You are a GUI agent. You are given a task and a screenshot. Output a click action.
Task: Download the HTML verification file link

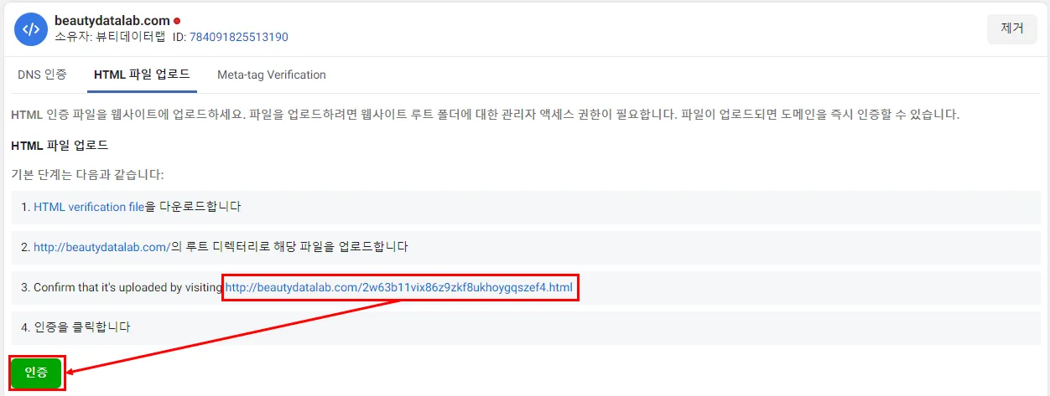pos(89,207)
